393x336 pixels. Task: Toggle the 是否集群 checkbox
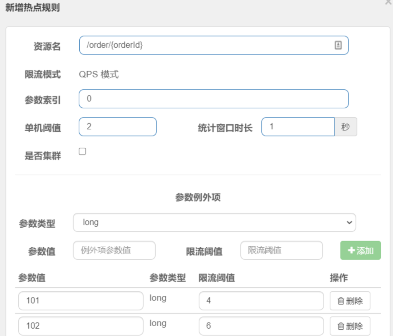(x=82, y=151)
